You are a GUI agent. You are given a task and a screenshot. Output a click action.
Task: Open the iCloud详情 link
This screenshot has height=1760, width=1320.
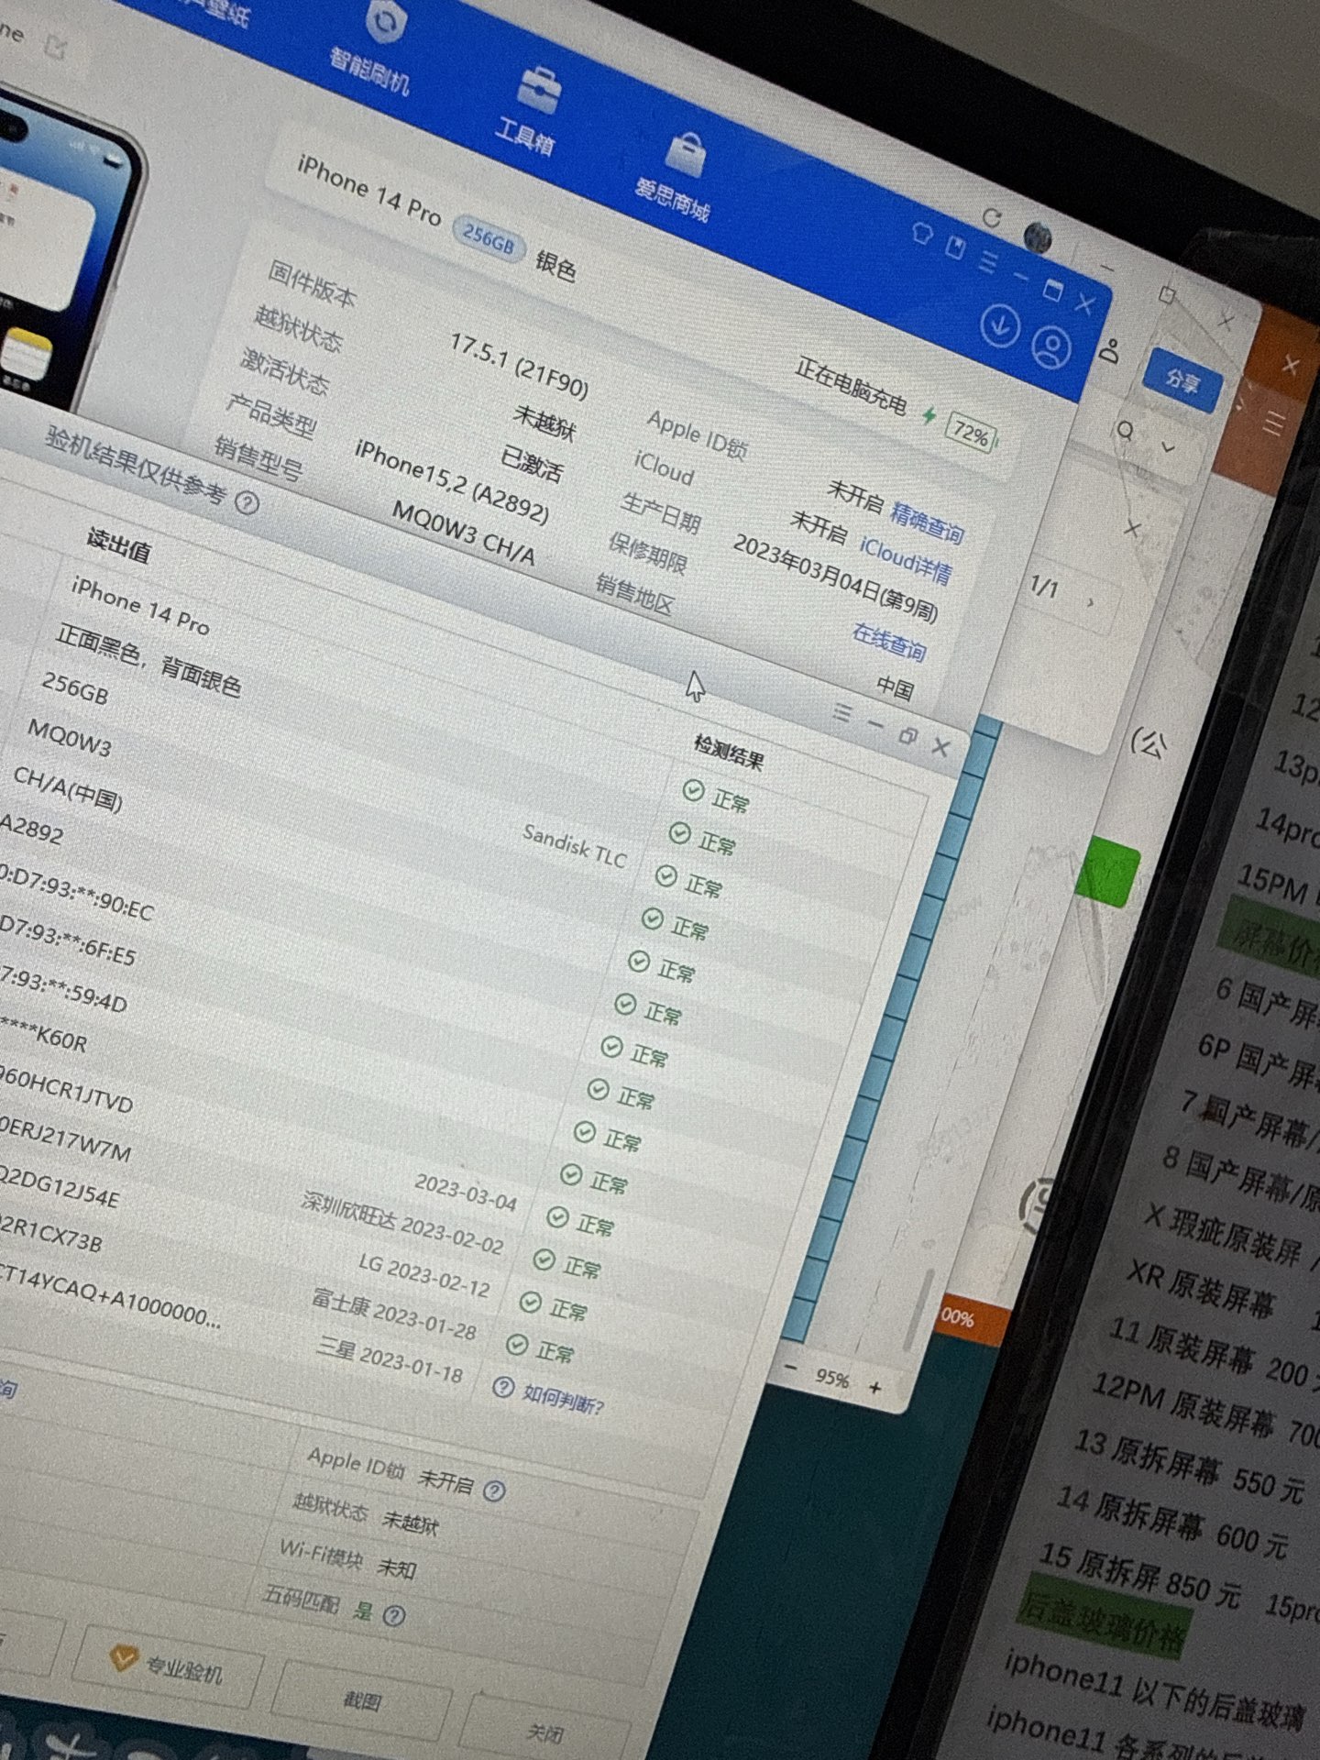pos(905,559)
